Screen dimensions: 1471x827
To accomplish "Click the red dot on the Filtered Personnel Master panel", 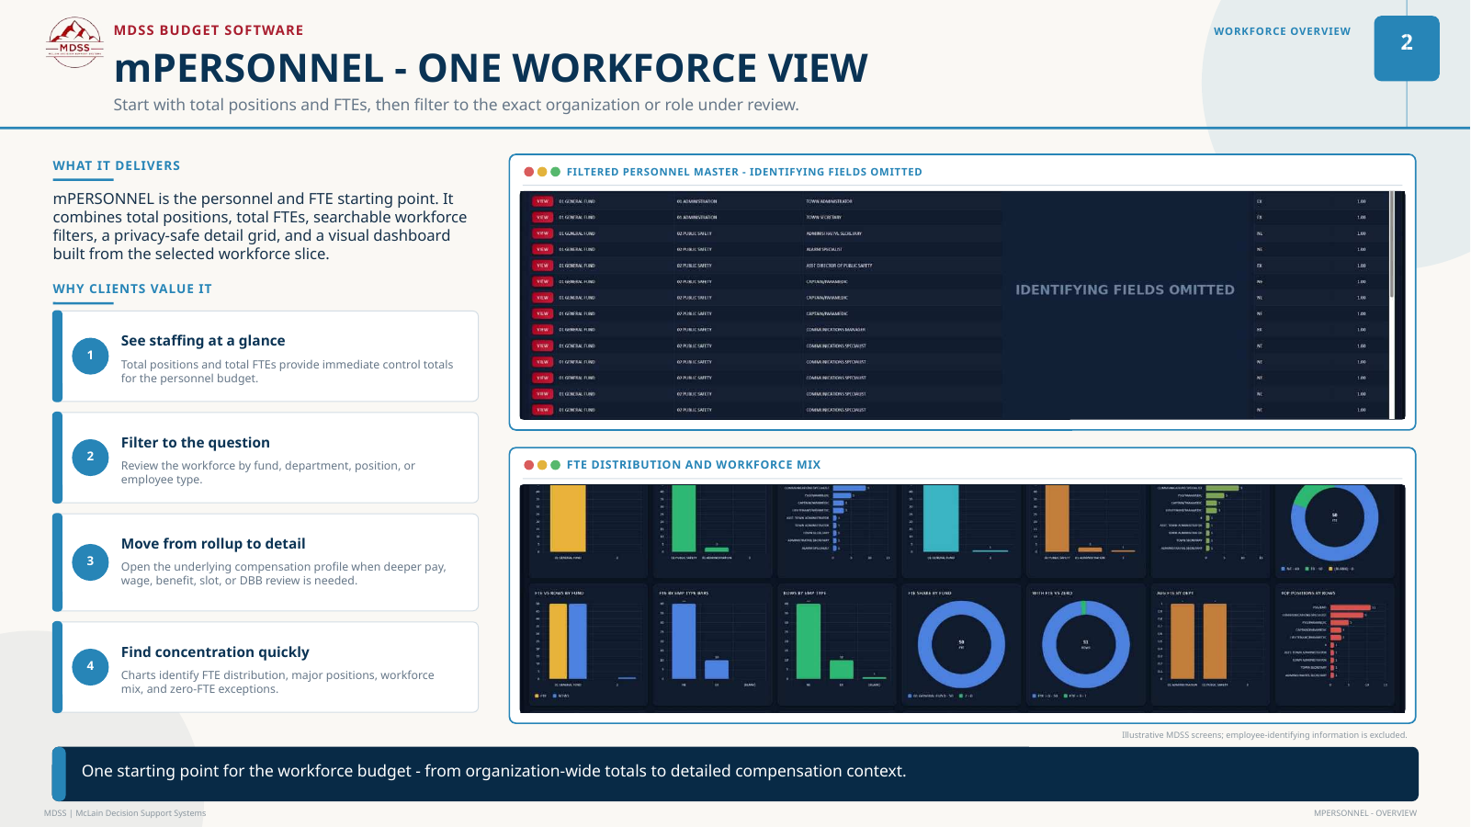I will [529, 172].
